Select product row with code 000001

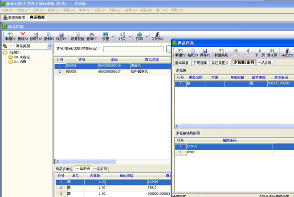point(113,66)
